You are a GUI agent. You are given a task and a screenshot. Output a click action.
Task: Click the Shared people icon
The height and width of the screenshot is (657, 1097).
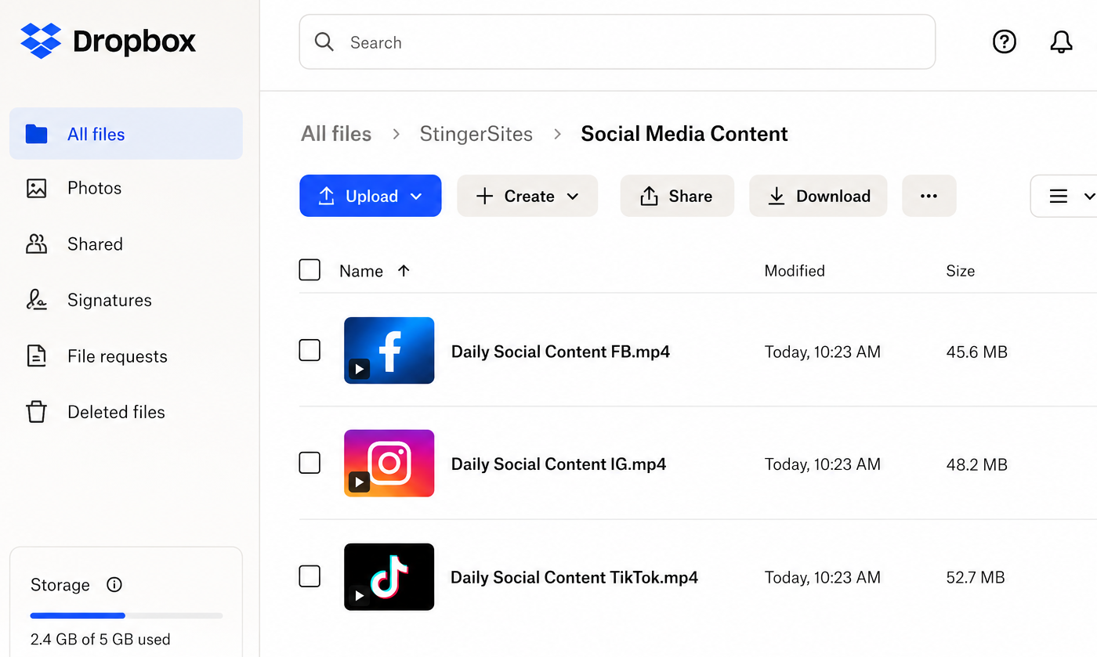point(36,244)
